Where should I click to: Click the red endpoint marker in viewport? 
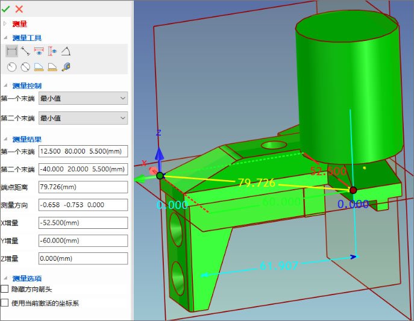[353, 190]
